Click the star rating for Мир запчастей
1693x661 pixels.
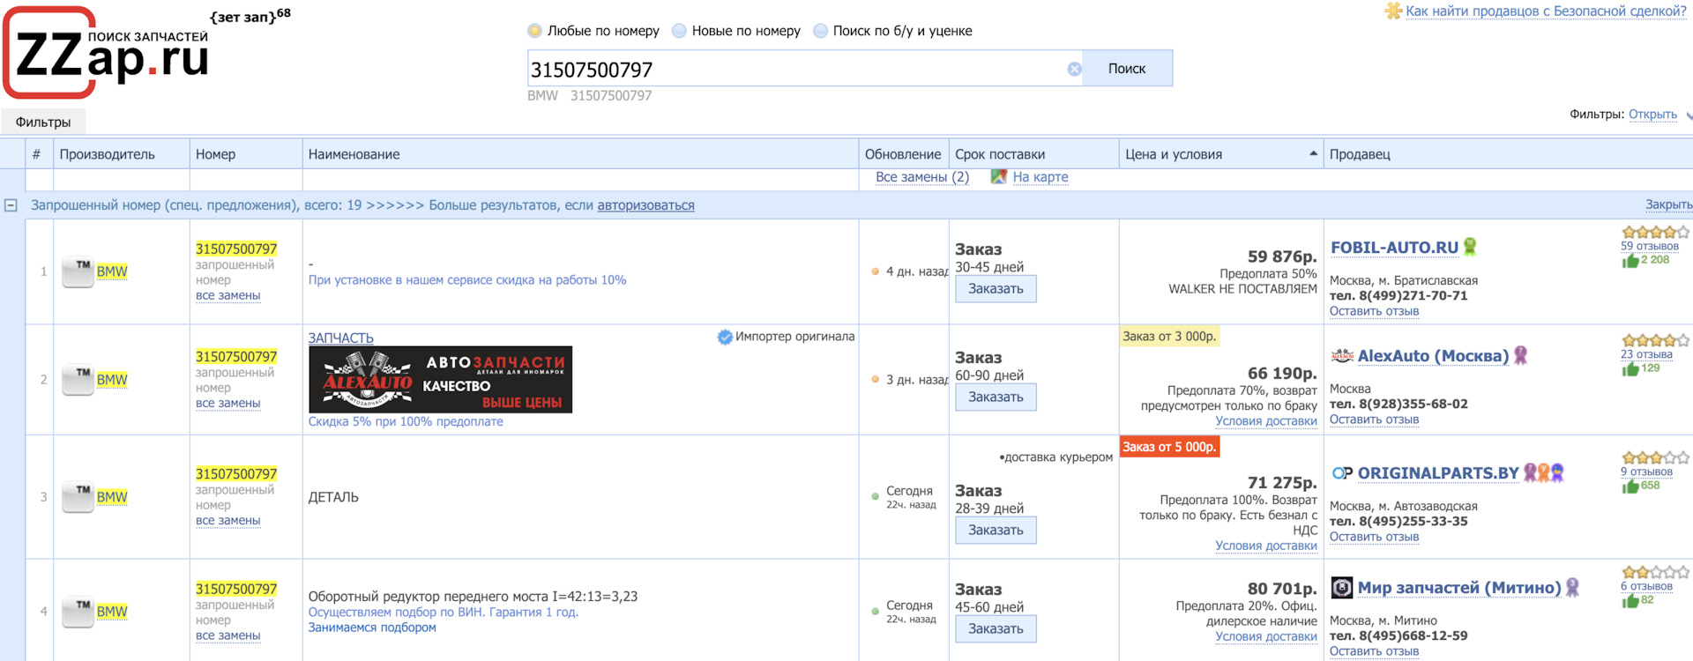pyautogui.click(x=1655, y=573)
